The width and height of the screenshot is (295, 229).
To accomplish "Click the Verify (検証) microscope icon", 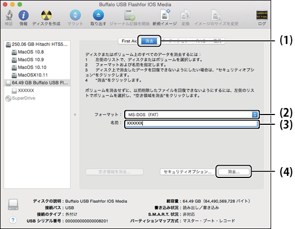I will click(x=9, y=15).
